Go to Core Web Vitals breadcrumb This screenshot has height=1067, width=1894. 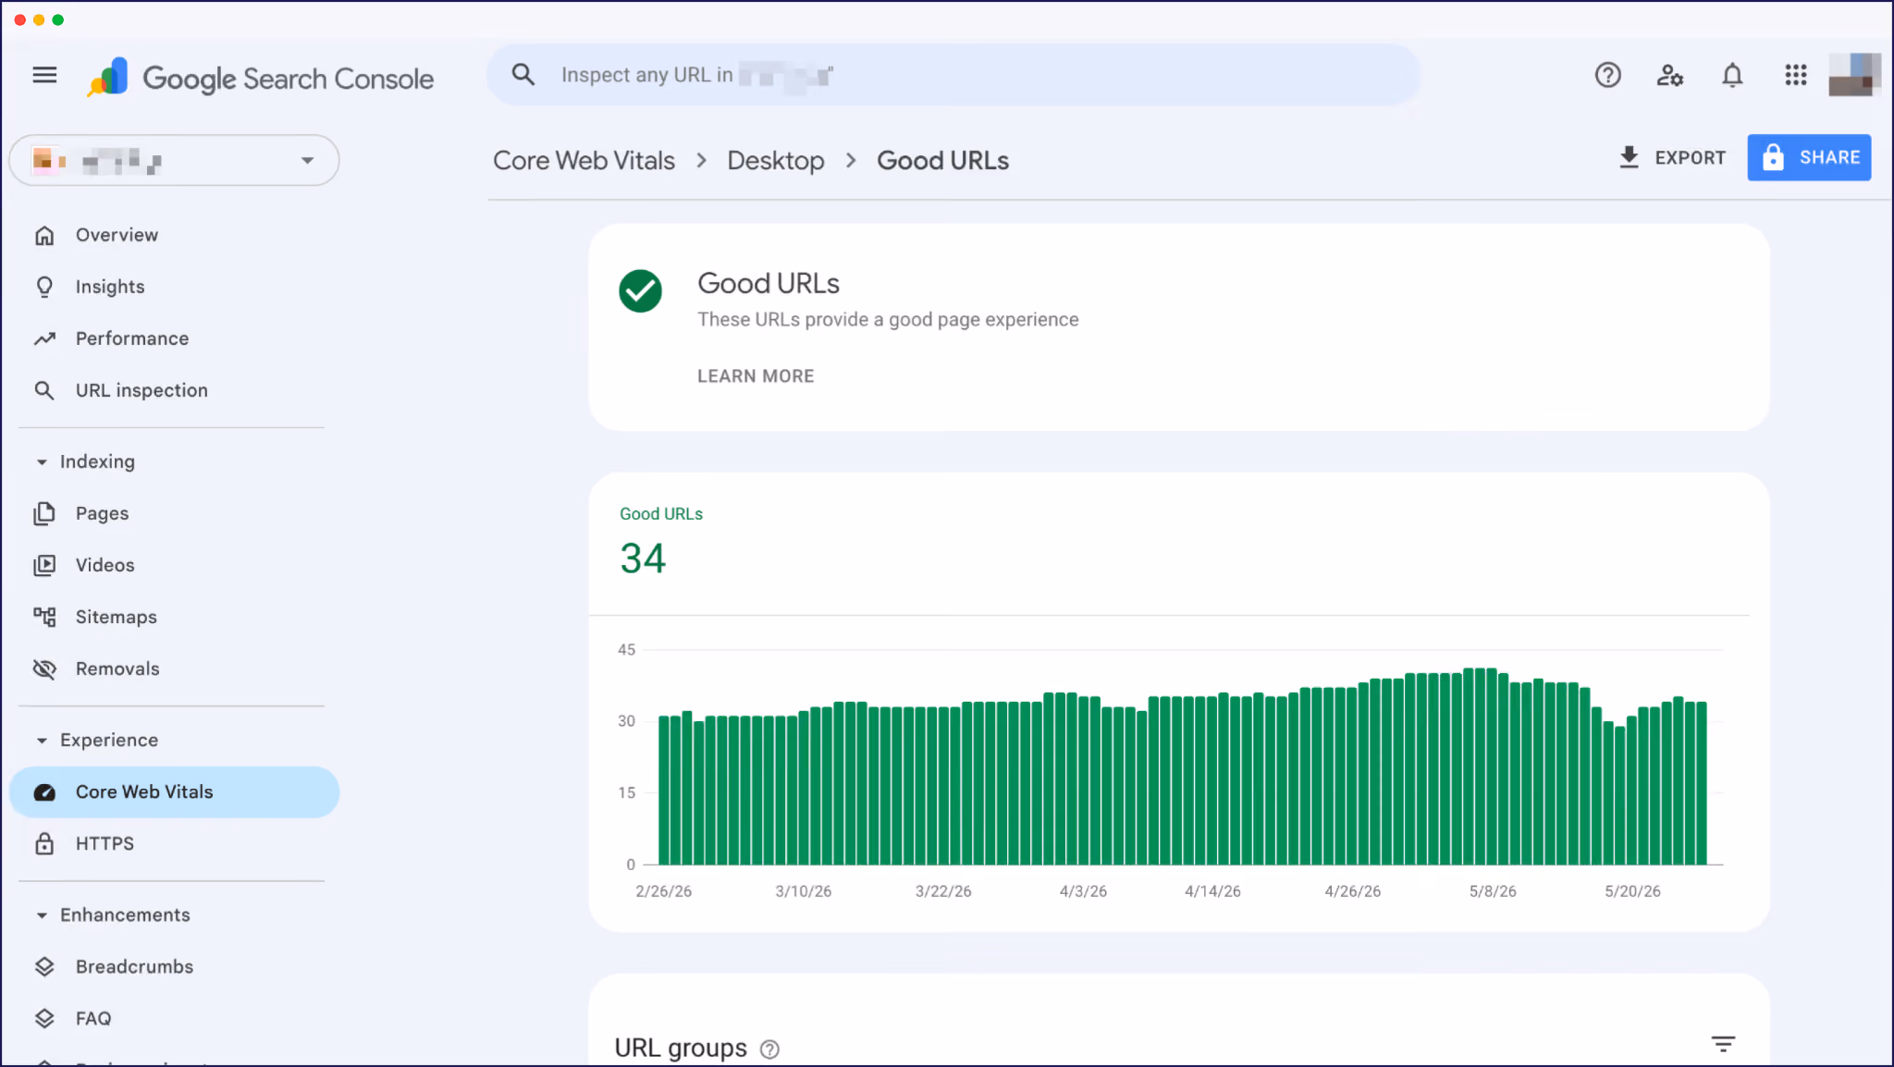click(x=584, y=161)
